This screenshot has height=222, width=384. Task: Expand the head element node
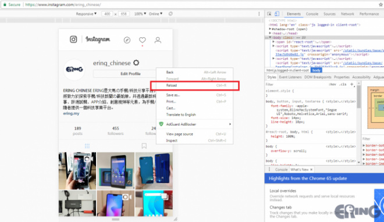tap(270, 33)
